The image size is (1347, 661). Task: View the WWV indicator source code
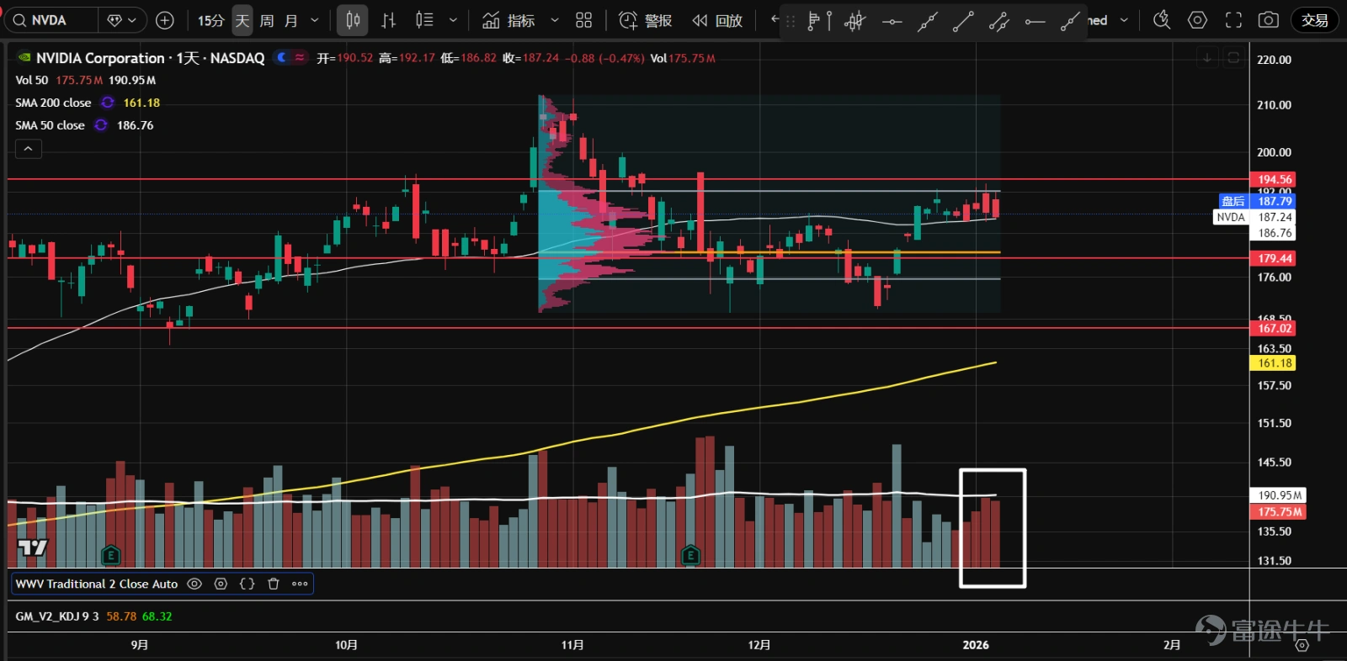[247, 584]
